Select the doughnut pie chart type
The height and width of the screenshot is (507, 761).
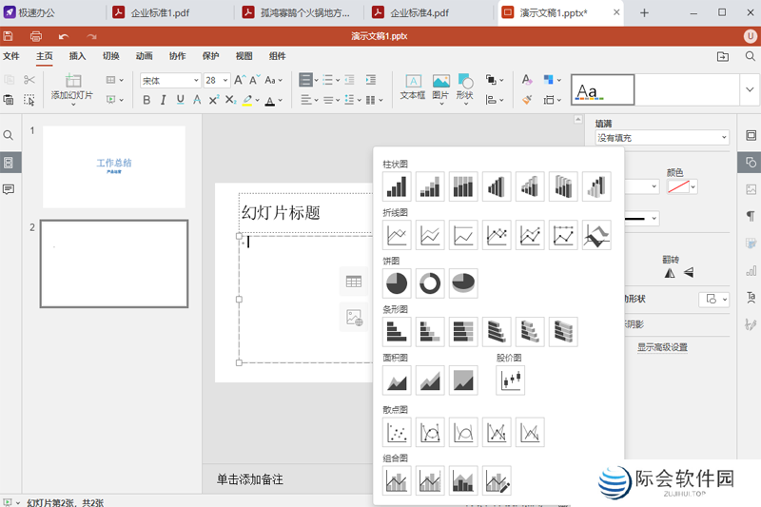pyautogui.click(x=430, y=283)
